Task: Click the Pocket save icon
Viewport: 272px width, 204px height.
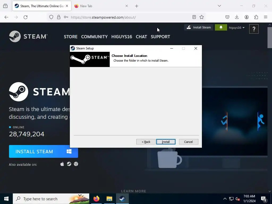Action: (227, 17)
